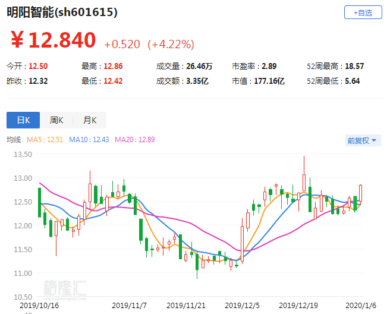Image resolution: width=387 pixels, height=314 pixels.
Task: Switch to the 周K weekly chart tab
Action: click(56, 120)
